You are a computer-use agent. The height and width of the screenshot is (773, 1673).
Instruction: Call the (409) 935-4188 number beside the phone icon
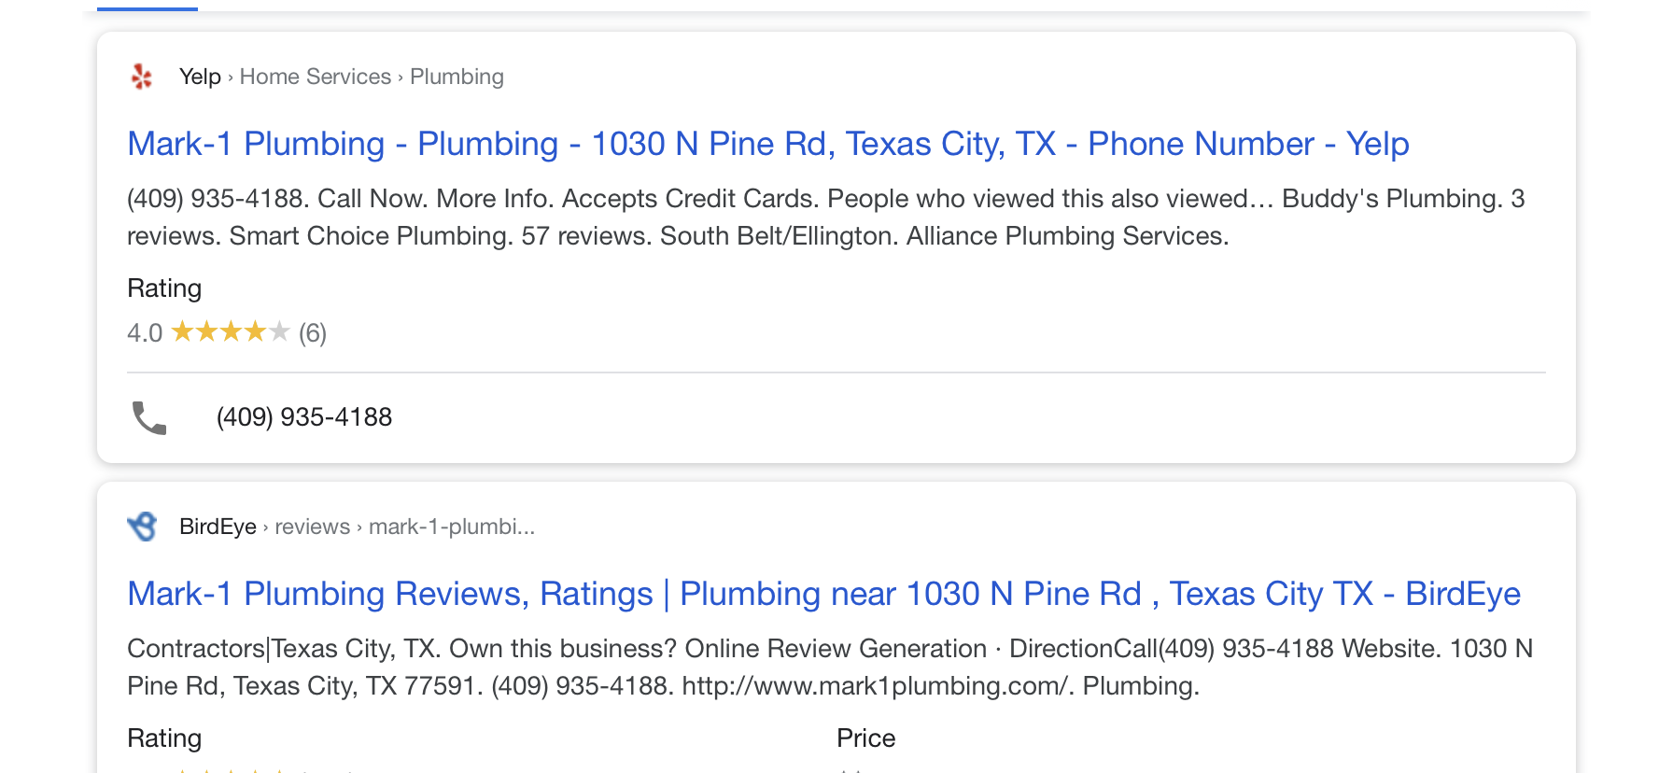pyautogui.click(x=304, y=417)
